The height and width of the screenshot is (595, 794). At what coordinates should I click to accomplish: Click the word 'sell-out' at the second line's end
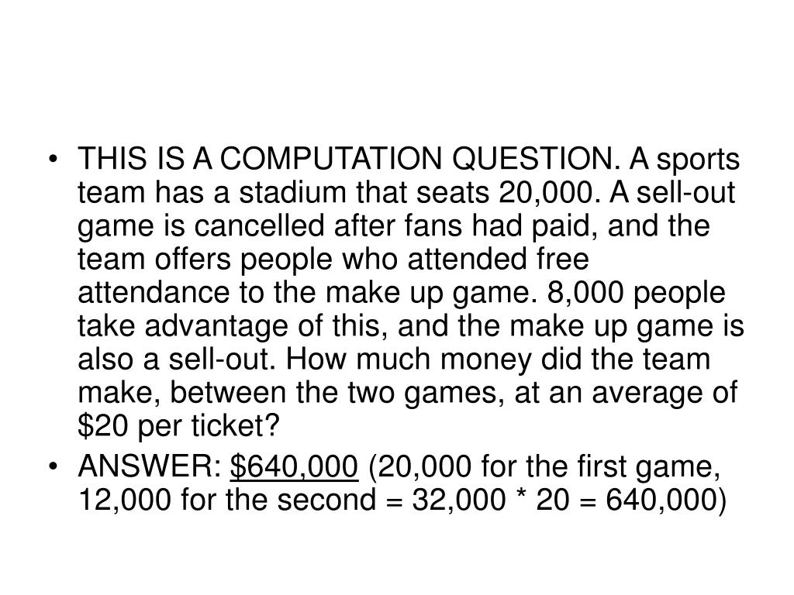(685, 192)
